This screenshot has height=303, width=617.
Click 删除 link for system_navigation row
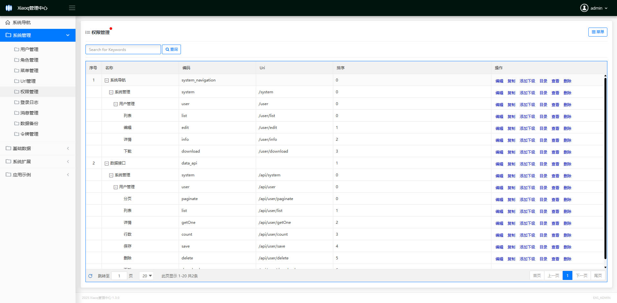567,81
